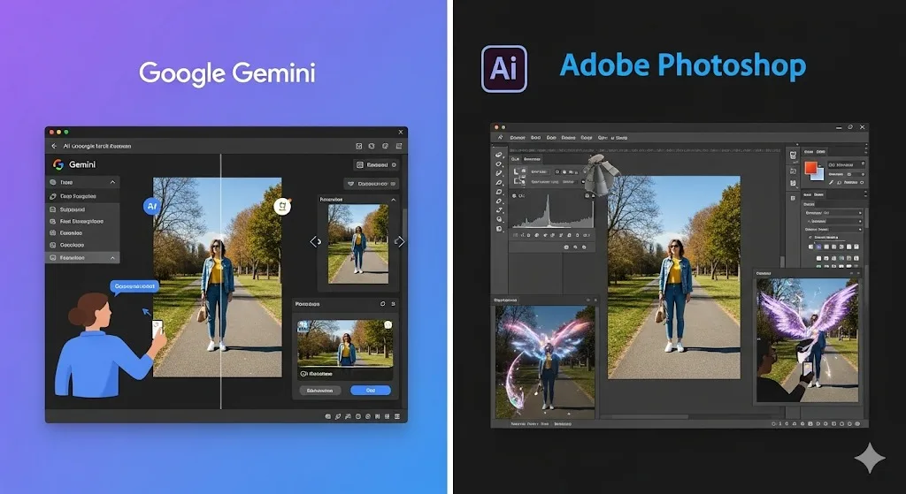Click the blue circular AI badge on photo
This screenshot has height=494, width=906.
(x=152, y=206)
